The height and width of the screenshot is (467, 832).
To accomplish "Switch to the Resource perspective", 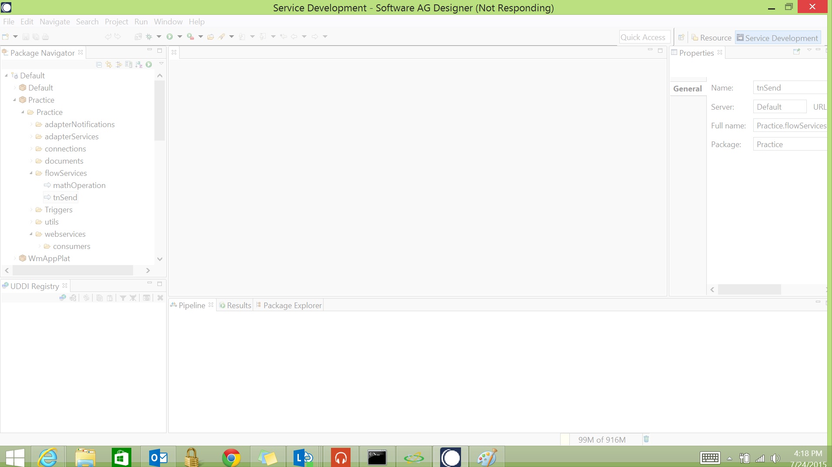I will pyautogui.click(x=712, y=38).
